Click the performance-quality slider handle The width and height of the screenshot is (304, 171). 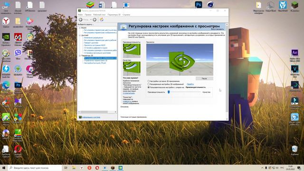pyautogui.click(x=169, y=92)
